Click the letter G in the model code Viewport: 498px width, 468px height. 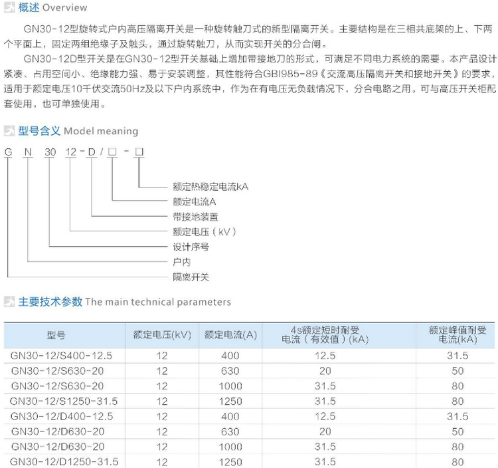click(8, 152)
